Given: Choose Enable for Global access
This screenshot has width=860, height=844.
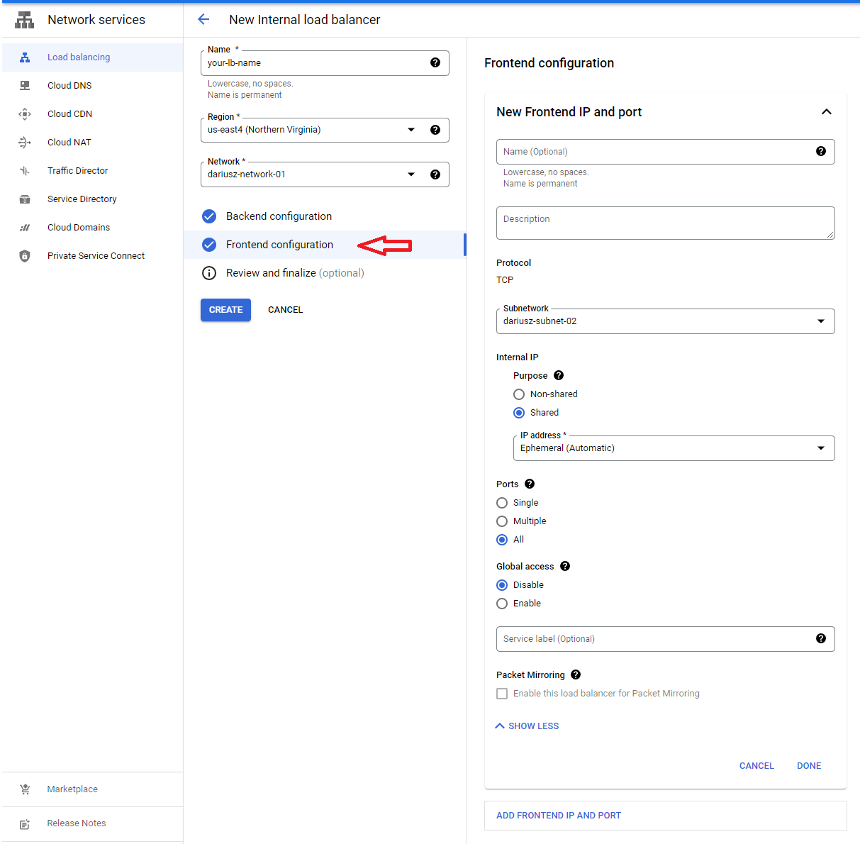Looking at the screenshot, I should coord(502,604).
